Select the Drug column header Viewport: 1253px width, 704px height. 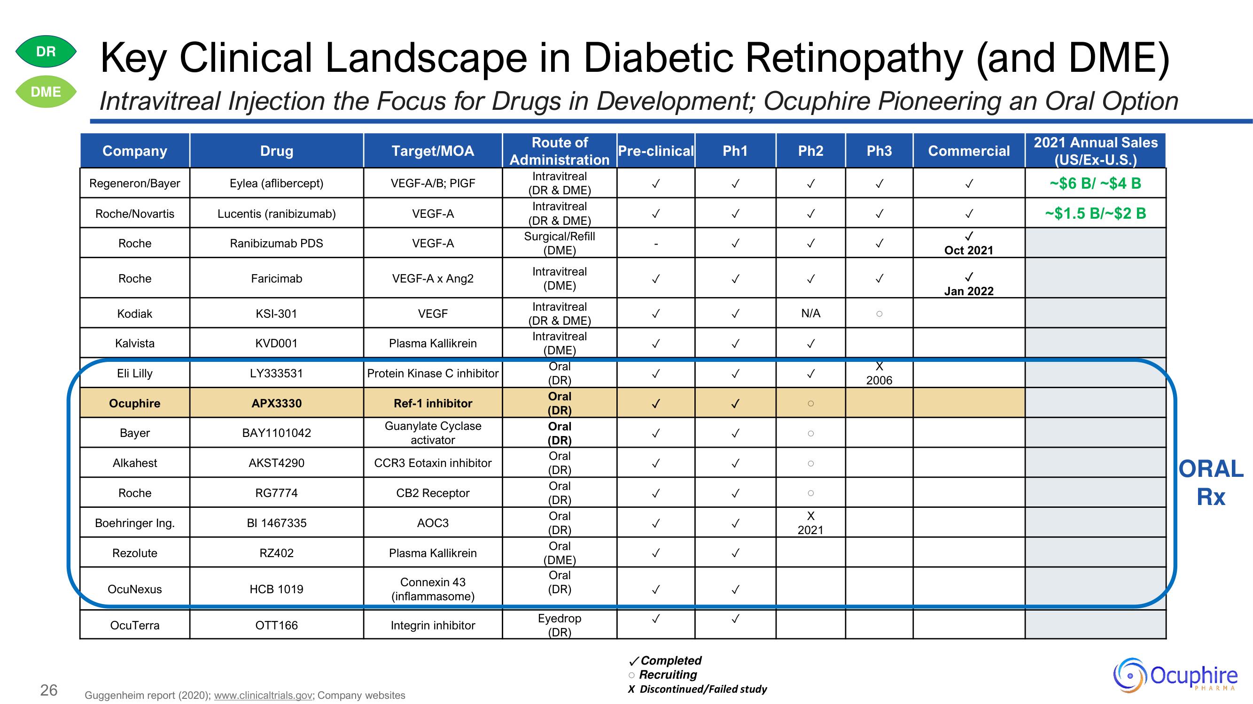tap(276, 151)
